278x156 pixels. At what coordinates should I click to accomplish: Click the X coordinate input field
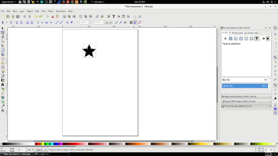85,23
